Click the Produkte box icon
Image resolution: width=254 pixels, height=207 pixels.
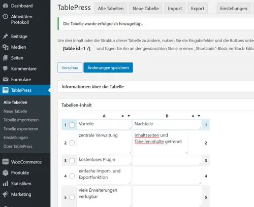6,172
